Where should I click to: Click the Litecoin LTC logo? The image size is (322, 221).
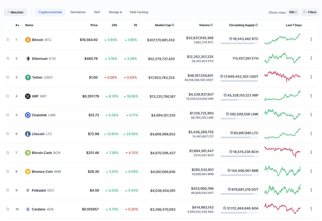click(28, 134)
